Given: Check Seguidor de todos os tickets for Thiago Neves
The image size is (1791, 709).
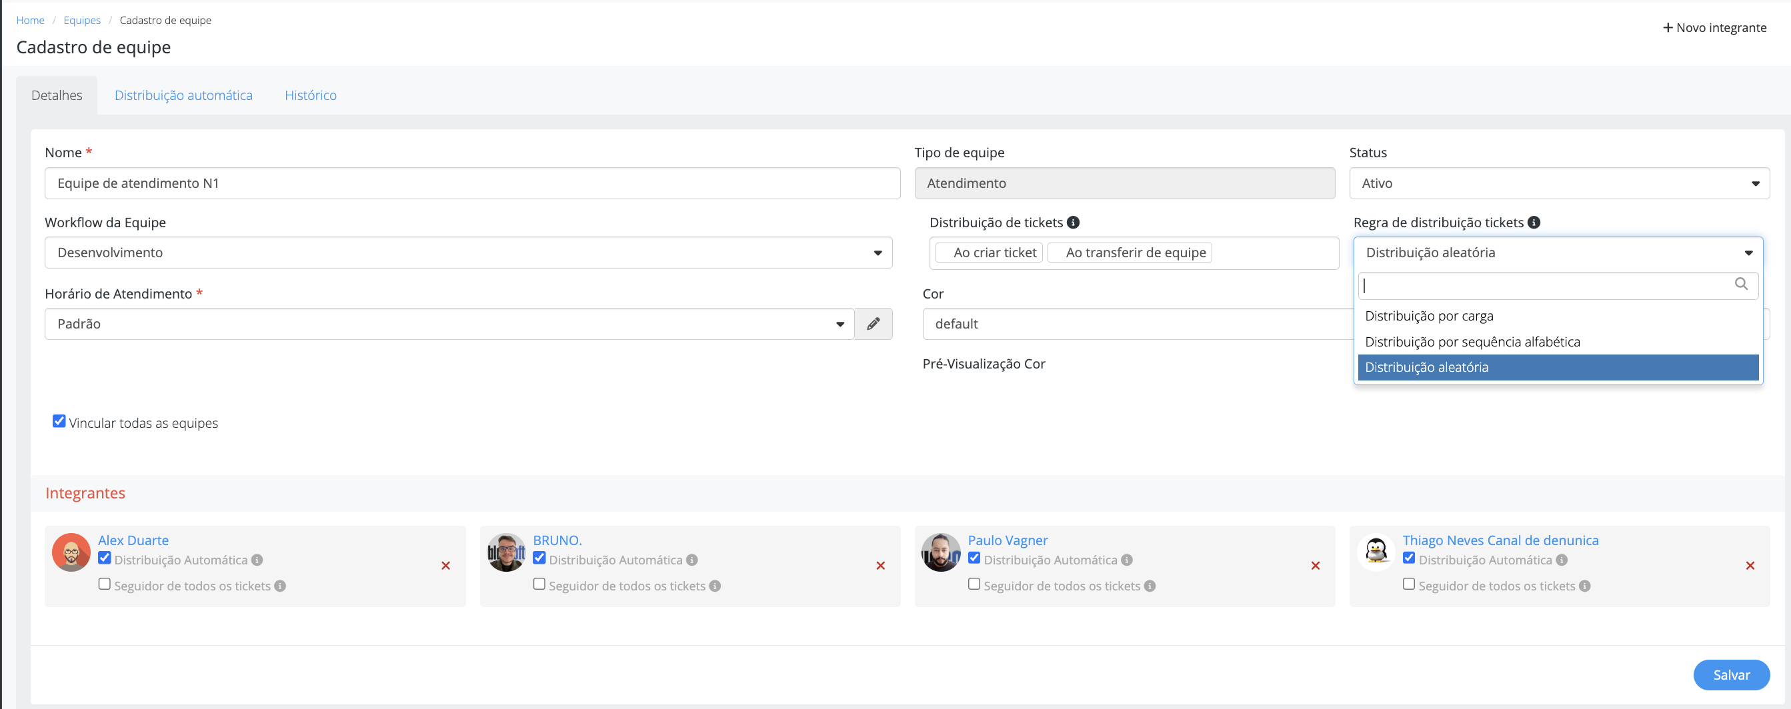Looking at the screenshot, I should [x=1409, y=584].
